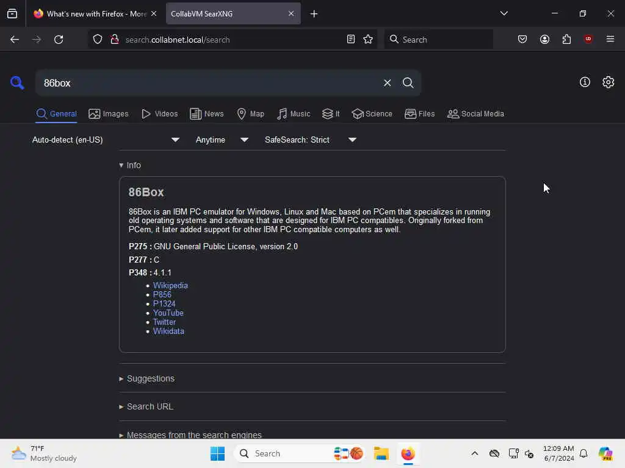The height and width of the screenshot is (468, 625).
Task: Open the Firefox application menu
Action: coord(610,39)
